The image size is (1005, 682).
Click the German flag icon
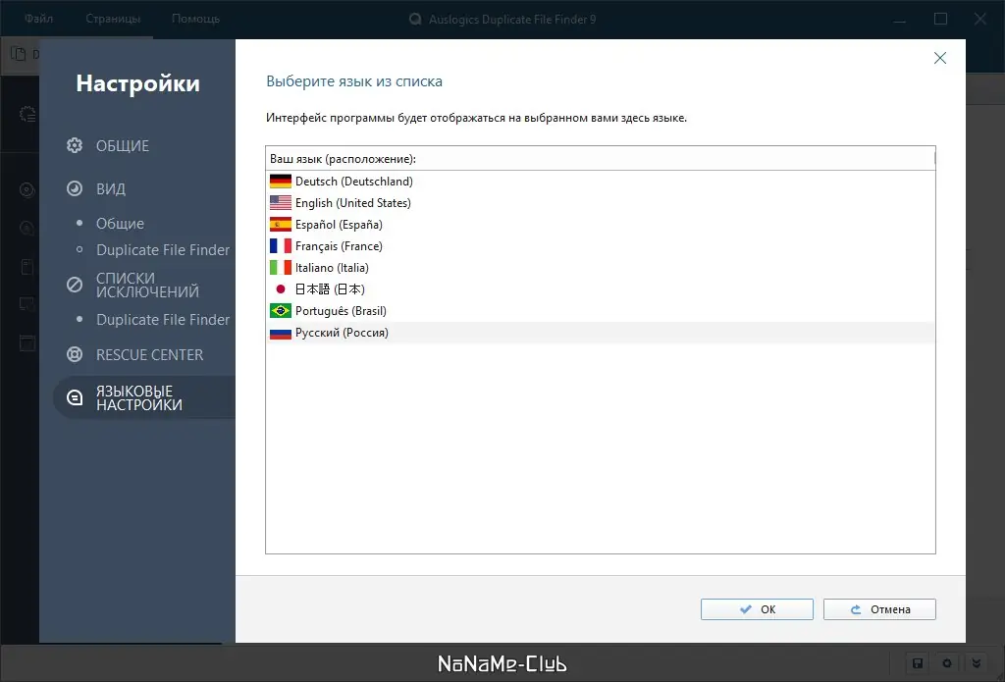[x=281, y=182]
